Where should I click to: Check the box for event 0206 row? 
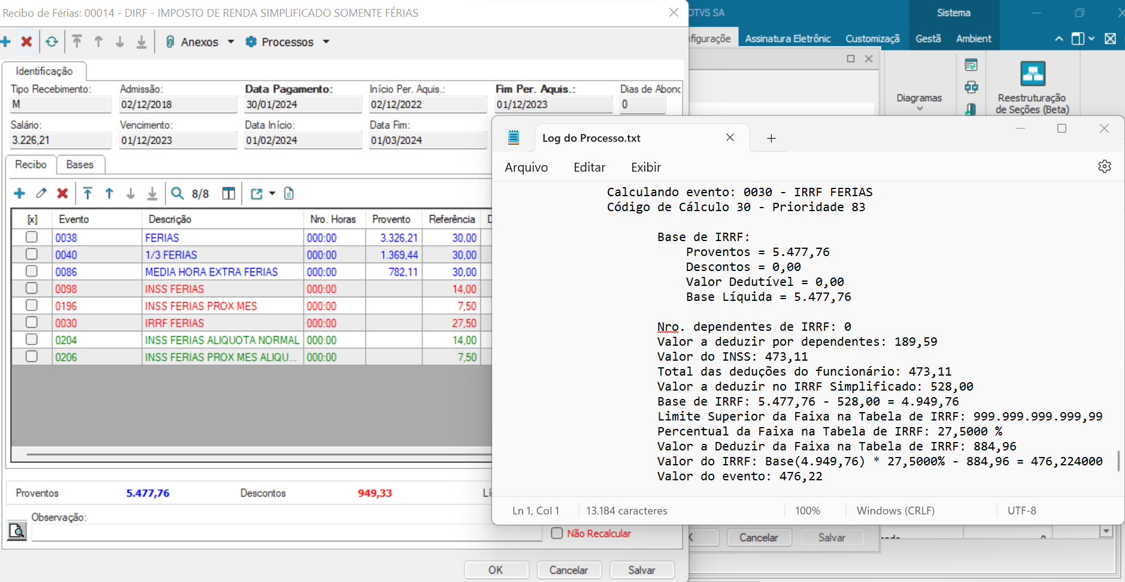click(x=32, y=356)
